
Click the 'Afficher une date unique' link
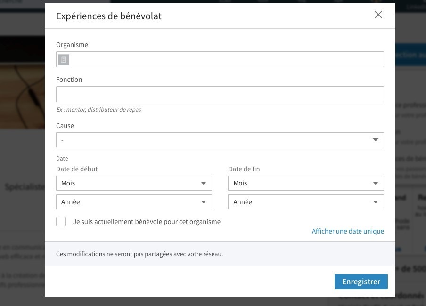[x=347, y=231]
